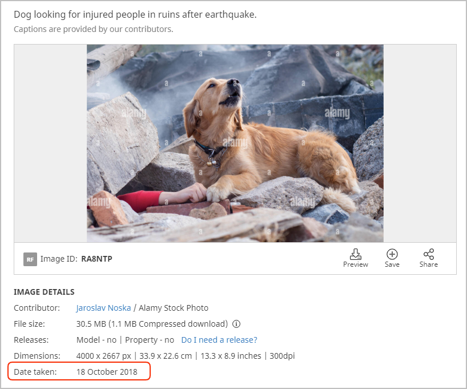Click the Preview download icon

pos(355,254)
